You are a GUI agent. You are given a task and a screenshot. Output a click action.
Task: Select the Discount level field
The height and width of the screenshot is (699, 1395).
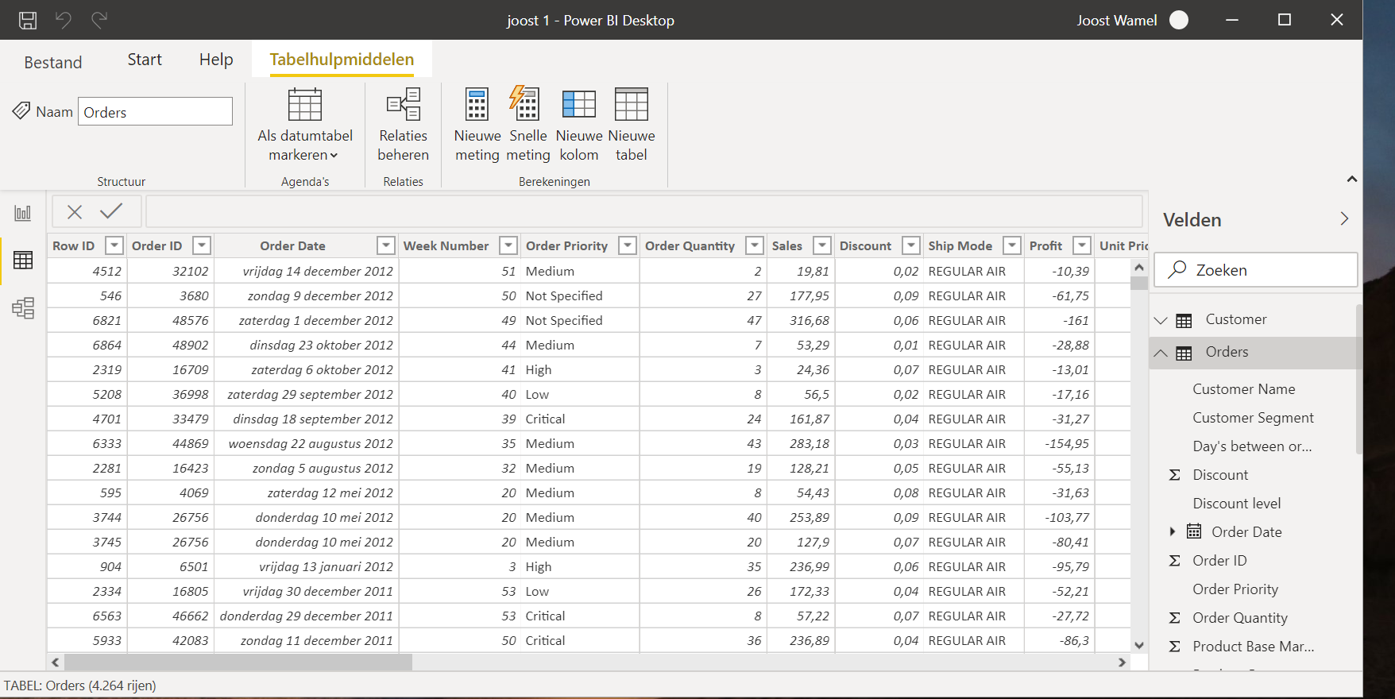(1237, 504)
